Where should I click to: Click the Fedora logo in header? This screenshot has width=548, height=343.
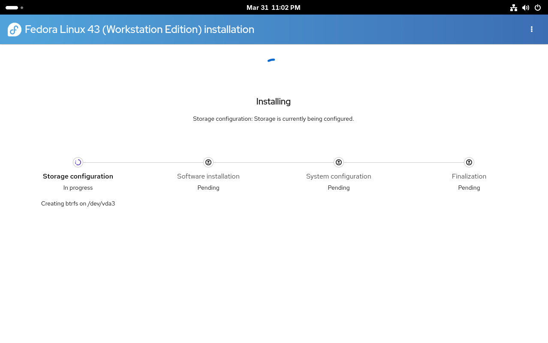15,30
